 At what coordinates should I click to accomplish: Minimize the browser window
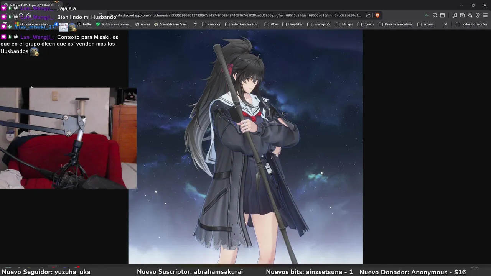click(461, 5)
